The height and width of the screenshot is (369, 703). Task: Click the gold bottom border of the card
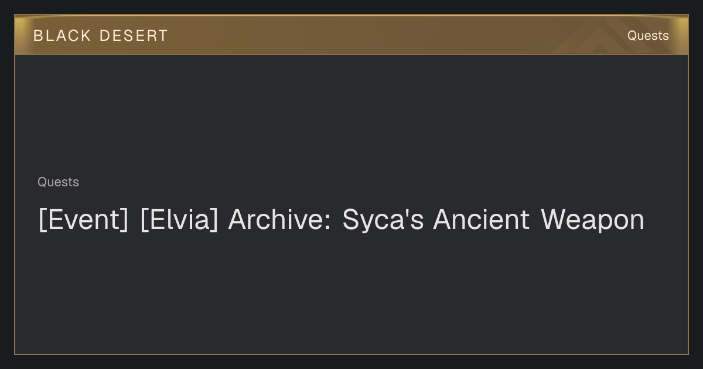(351, 354)
